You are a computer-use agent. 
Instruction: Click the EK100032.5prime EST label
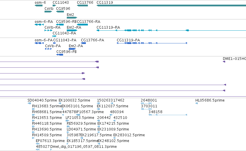click(74, 100)
